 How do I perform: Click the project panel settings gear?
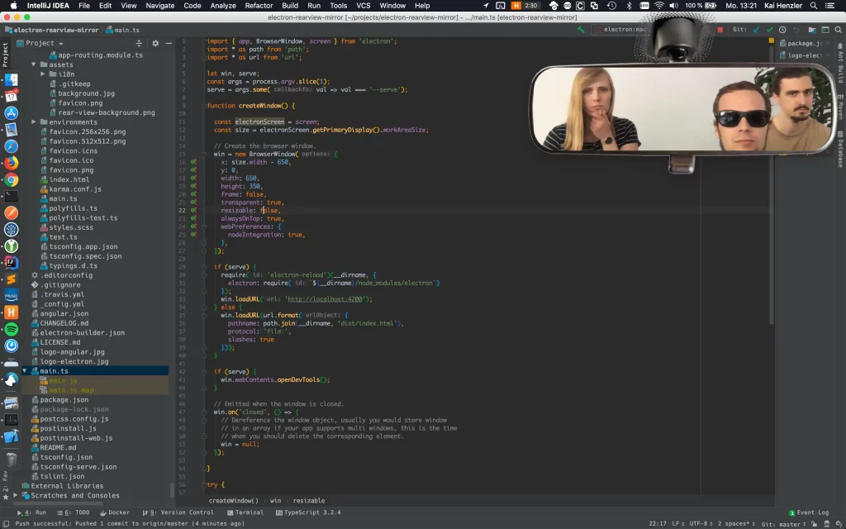[x=155, y=43]
